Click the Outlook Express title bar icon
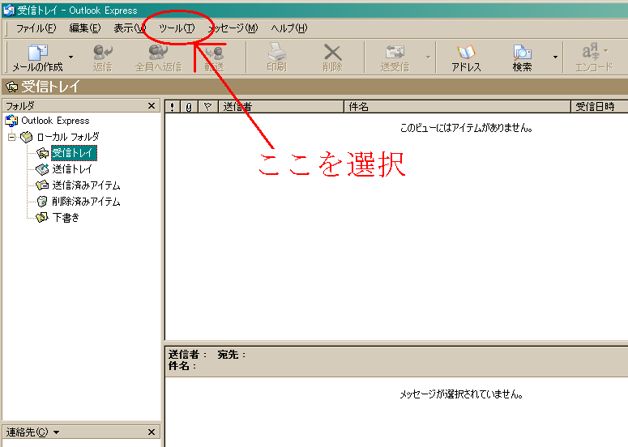This screenshot has width=628, height=447. 8,10
